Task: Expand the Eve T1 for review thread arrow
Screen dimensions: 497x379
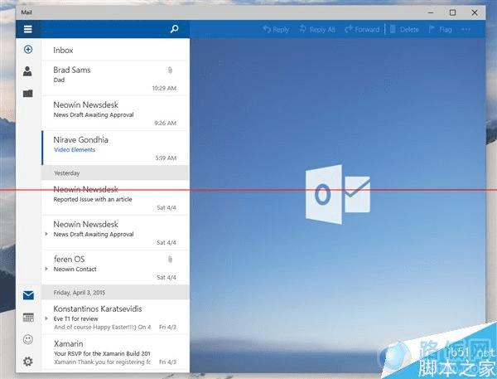Action: point(46,318)
